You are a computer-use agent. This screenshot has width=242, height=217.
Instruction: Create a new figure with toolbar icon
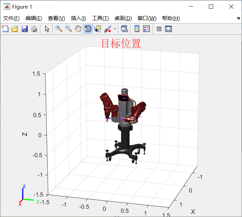pos(5,29)
